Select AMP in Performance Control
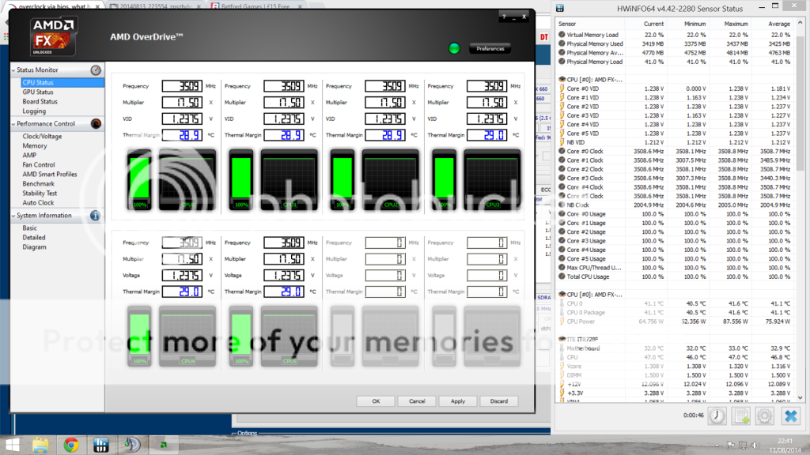The image size is (810, 455). click(x=29, y=156)
